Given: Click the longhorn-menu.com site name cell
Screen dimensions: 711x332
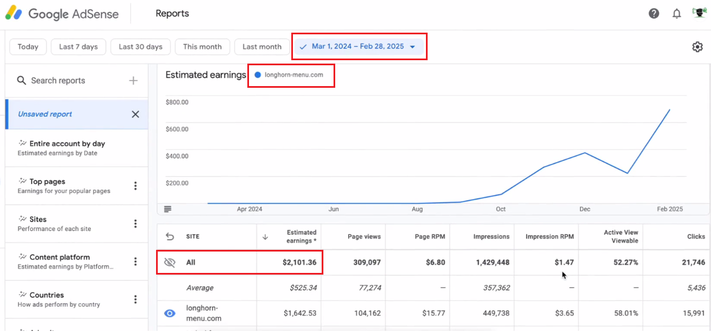Looking at the screenshot, I should 204,313.
